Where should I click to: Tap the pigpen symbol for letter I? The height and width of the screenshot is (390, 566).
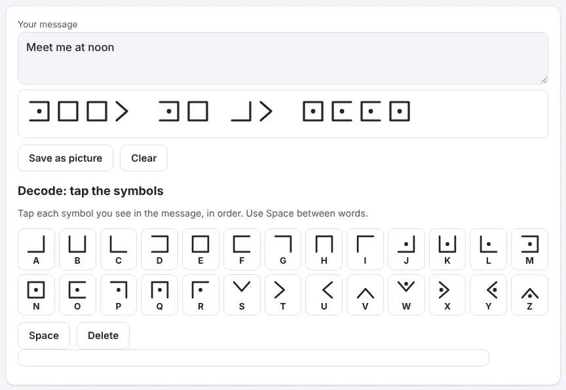pos(365,249)
